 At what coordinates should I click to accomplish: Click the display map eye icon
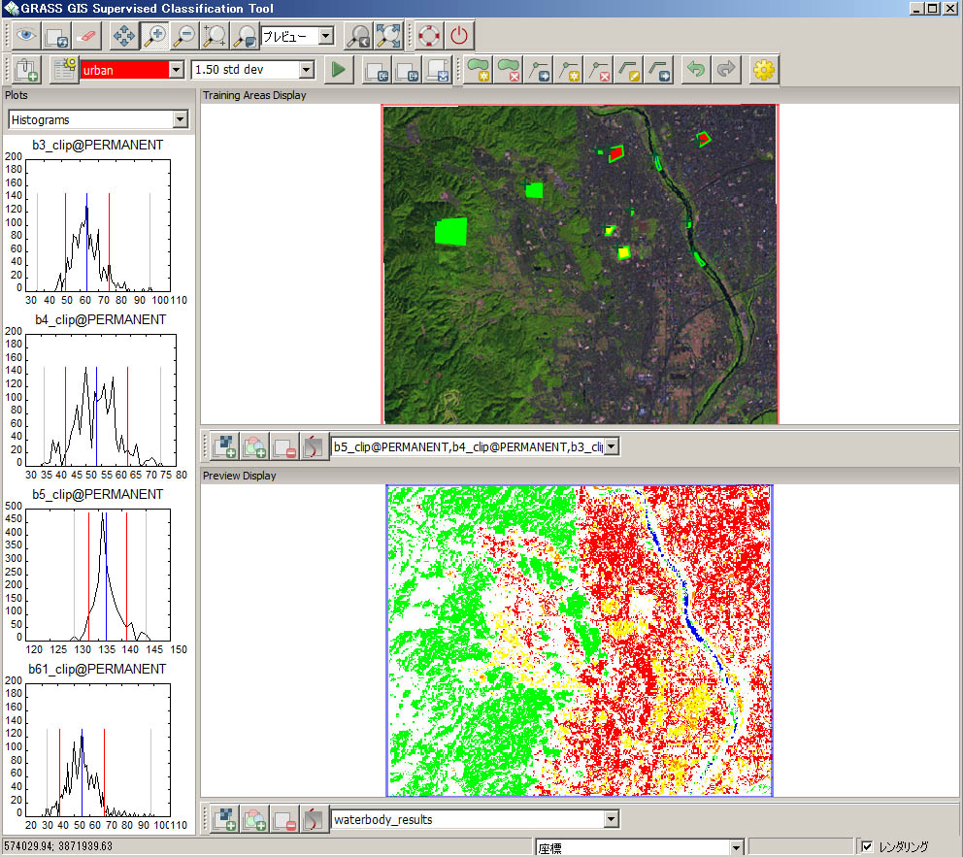tap(26, 36)
